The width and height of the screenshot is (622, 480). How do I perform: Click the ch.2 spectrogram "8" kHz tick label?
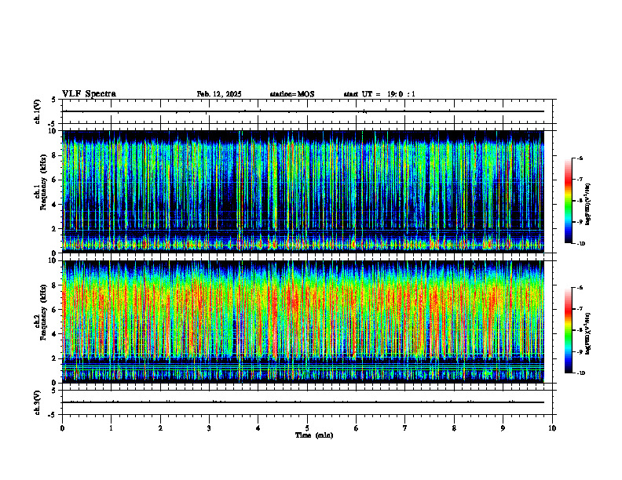[x=54, y=285]
